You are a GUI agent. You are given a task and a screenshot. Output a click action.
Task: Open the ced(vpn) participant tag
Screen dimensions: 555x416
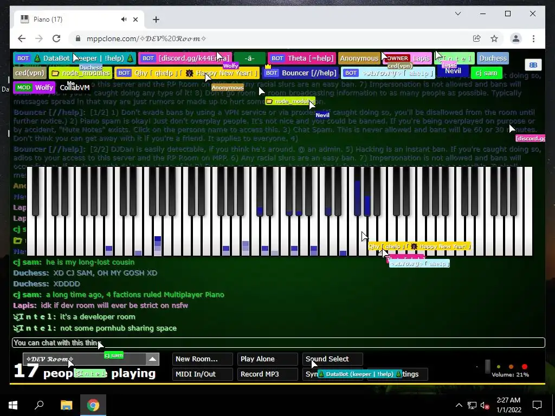tap(30, 73)
